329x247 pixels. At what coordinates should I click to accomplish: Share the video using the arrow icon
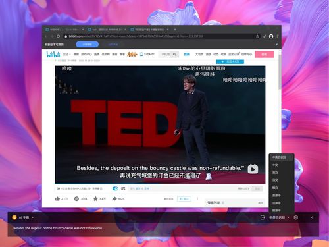pyautogui.click(x=114, y=199)
